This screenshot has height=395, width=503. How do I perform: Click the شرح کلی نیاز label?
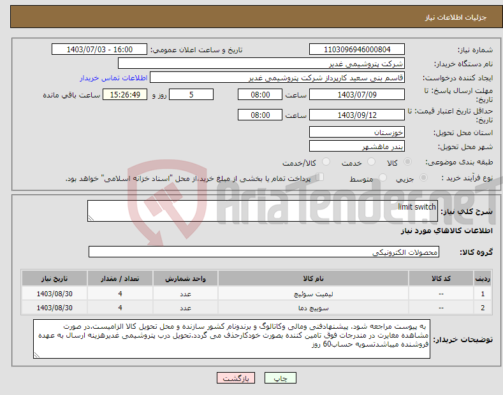click(x=467, y=212)
